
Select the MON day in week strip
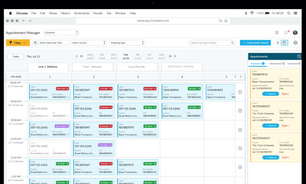90,57
